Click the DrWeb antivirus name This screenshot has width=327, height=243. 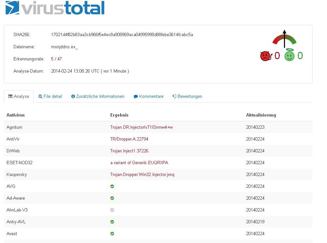[x=13, y=151]
